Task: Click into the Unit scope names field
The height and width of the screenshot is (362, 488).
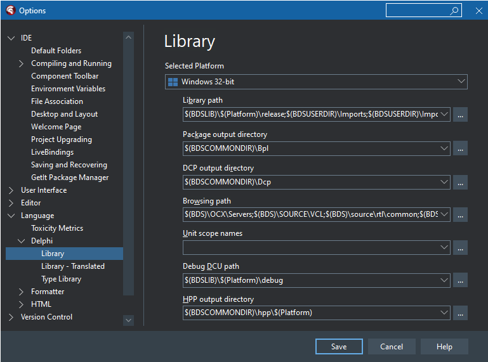Action: pos(311,247)
